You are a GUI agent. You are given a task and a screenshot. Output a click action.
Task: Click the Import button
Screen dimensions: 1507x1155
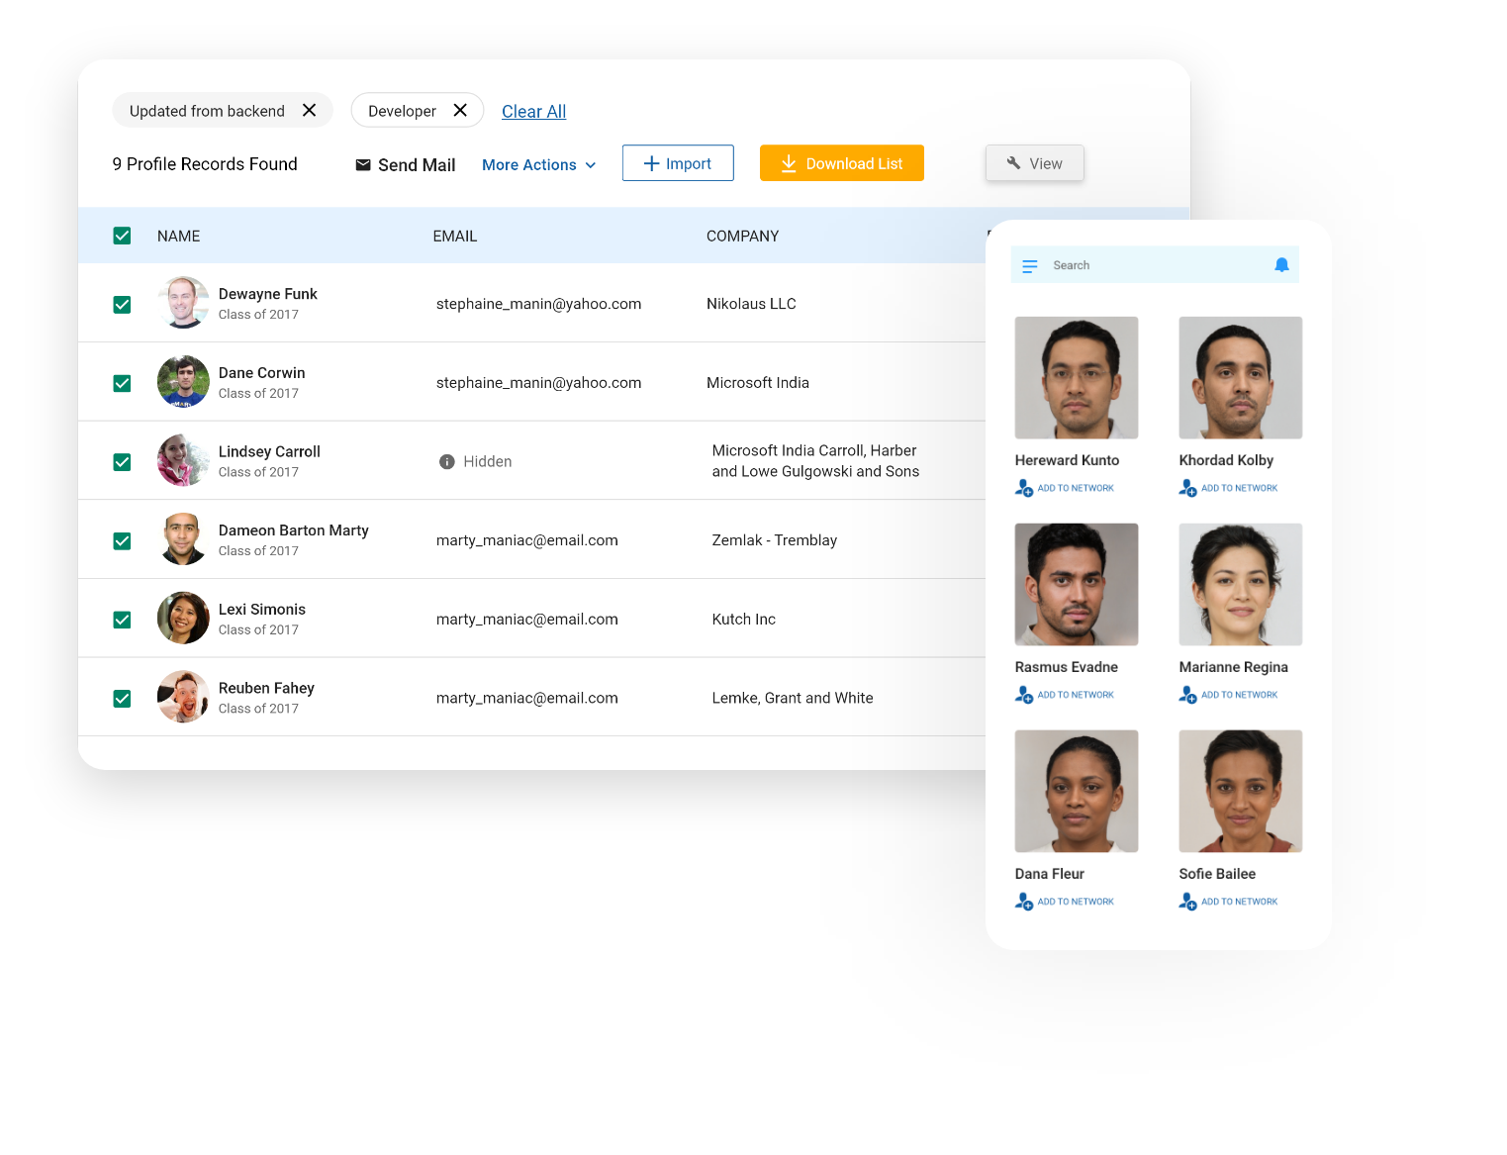coord(678,163)
